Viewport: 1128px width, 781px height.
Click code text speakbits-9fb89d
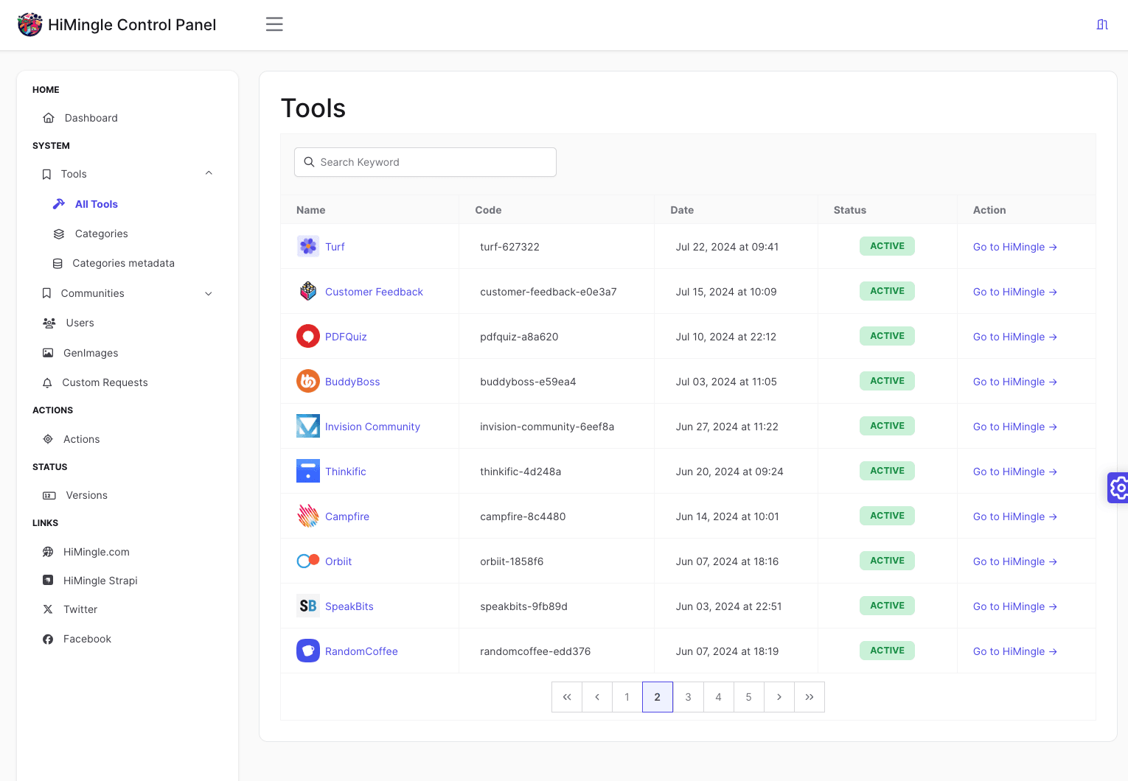[523, 606]
